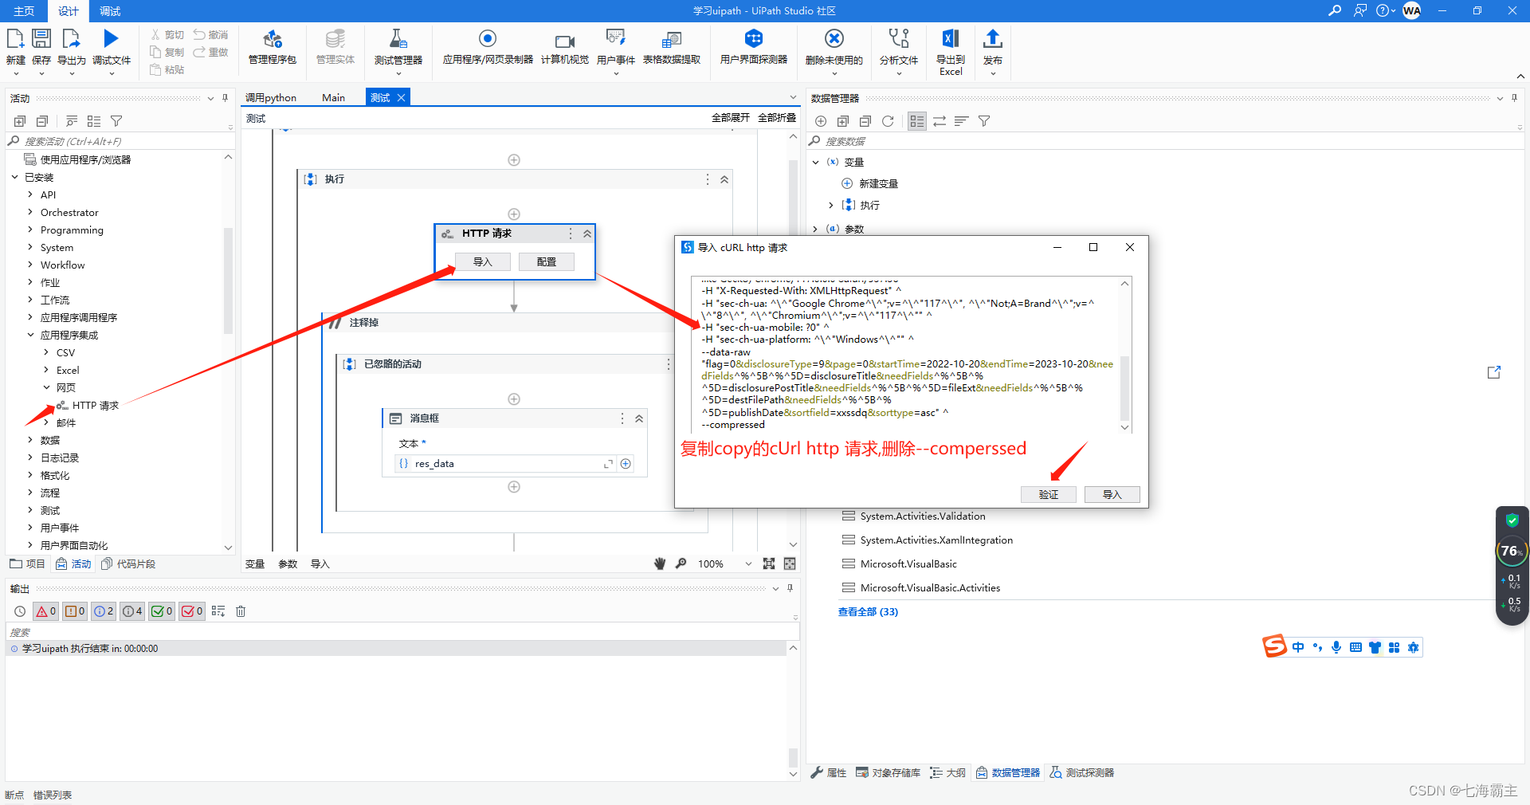Click the Publish (发布) icon

pyautogui.click(x=993, y=39)
